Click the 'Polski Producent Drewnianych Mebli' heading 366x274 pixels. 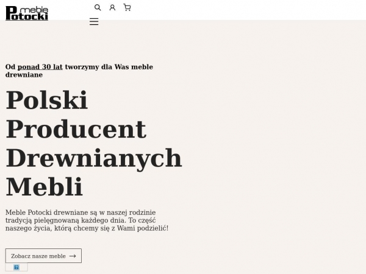pyautogui.click(x=93, y=143)
